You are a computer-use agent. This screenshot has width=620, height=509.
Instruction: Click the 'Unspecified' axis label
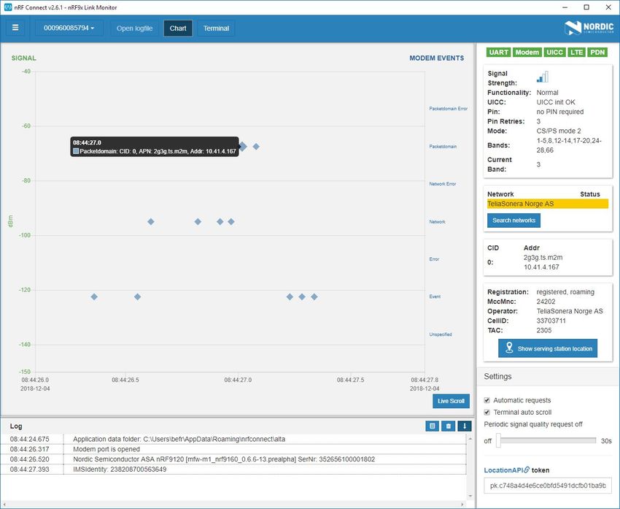click(441, 334)
